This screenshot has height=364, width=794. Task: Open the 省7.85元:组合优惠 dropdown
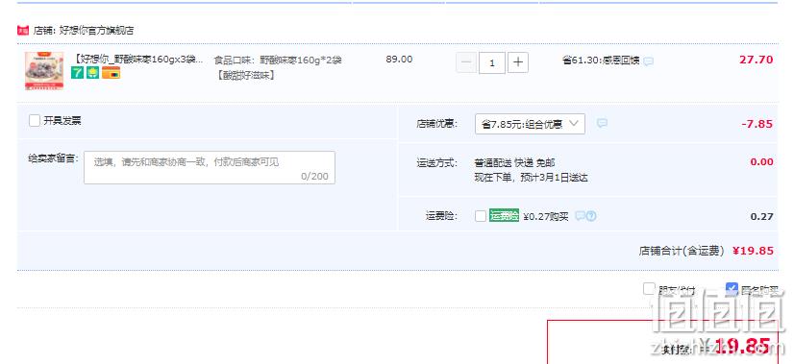(x=530, y=124)
